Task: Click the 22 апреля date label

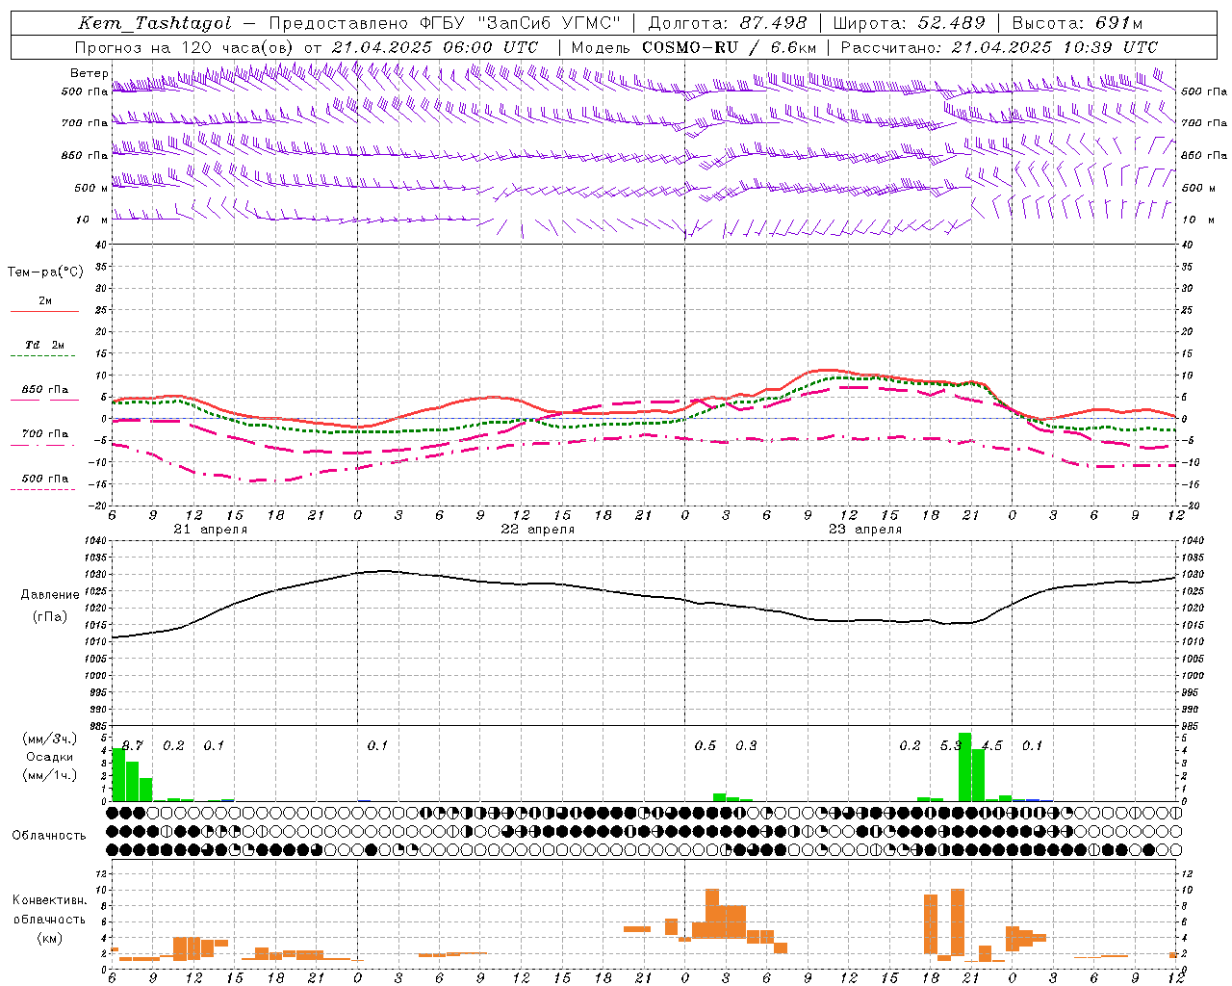Action: [x=537, y=530]
